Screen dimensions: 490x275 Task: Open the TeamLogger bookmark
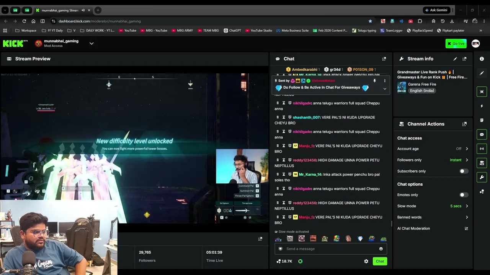click(391, 31)
